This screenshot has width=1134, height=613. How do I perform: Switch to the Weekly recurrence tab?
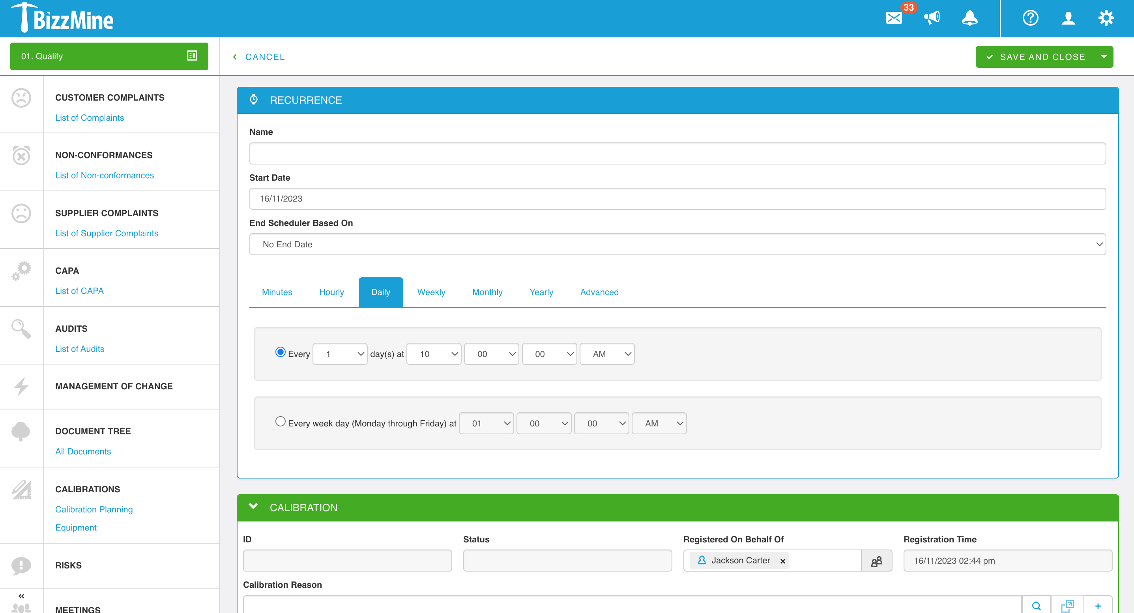pyautogui.click(x=430, y=292)
